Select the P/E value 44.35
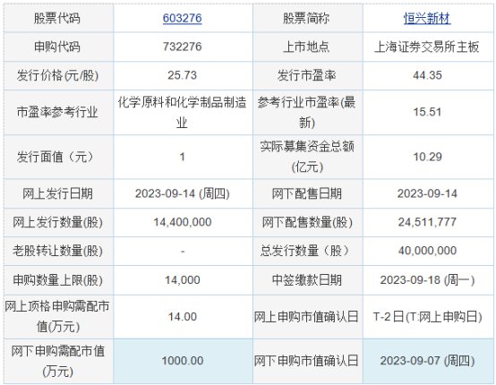496x385 pixels. click(x=427, y=75)
